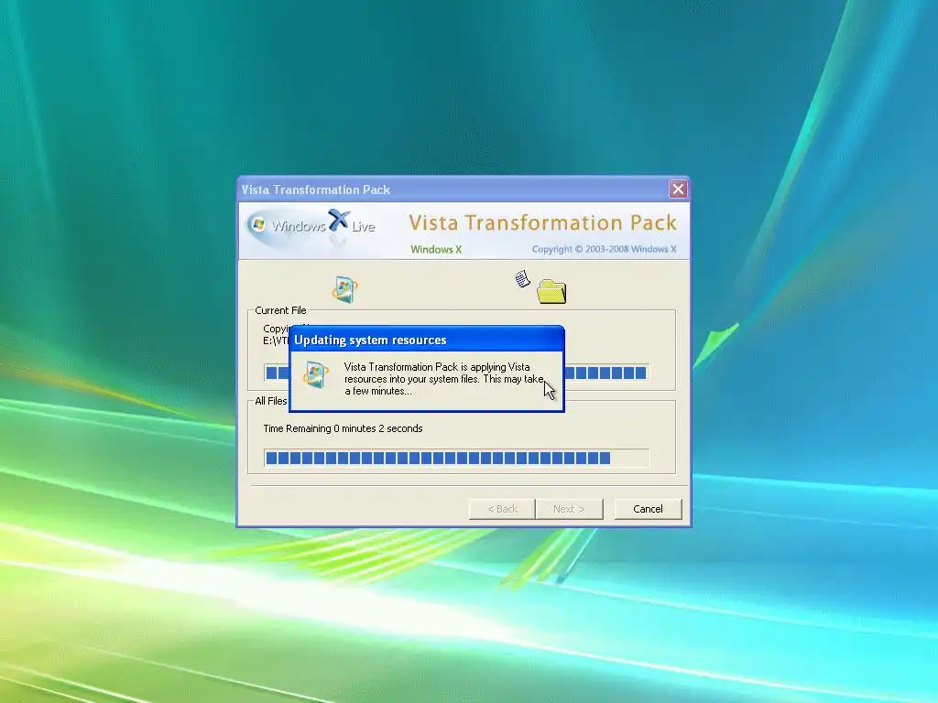Click the Time Remaining 0 minutes 2 seconds text
Image resolution: width=938 pixels, height=703 pixels.
click(343, 428)
